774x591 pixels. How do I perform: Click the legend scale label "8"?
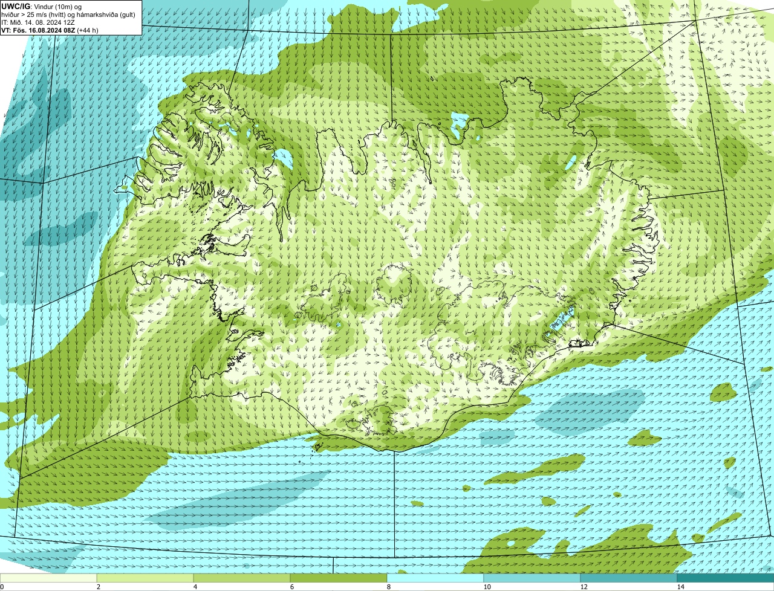point(388,587)
